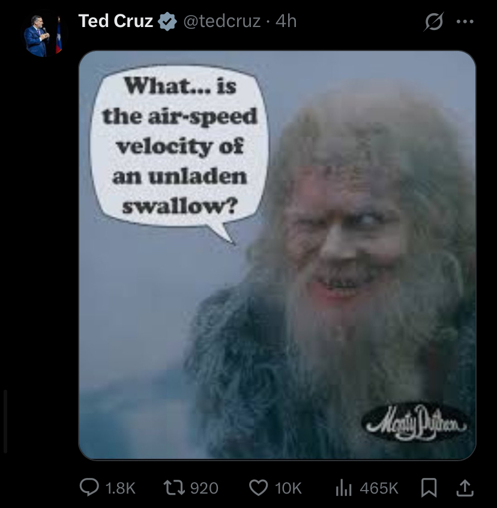Open the three-dot more options menu

click(465, 22)
